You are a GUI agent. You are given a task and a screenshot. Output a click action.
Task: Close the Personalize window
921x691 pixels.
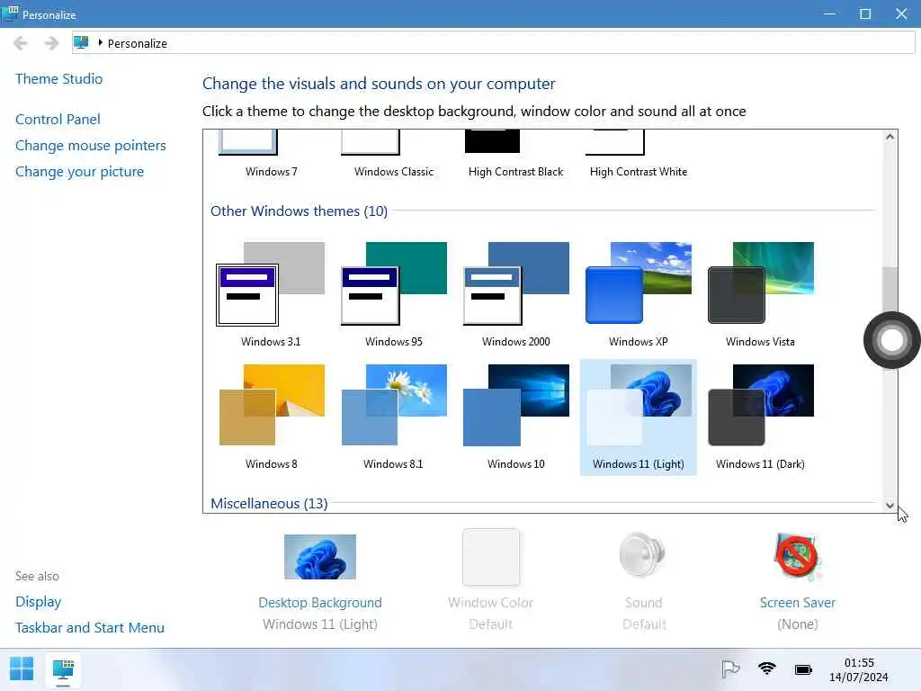pos(901,13)
